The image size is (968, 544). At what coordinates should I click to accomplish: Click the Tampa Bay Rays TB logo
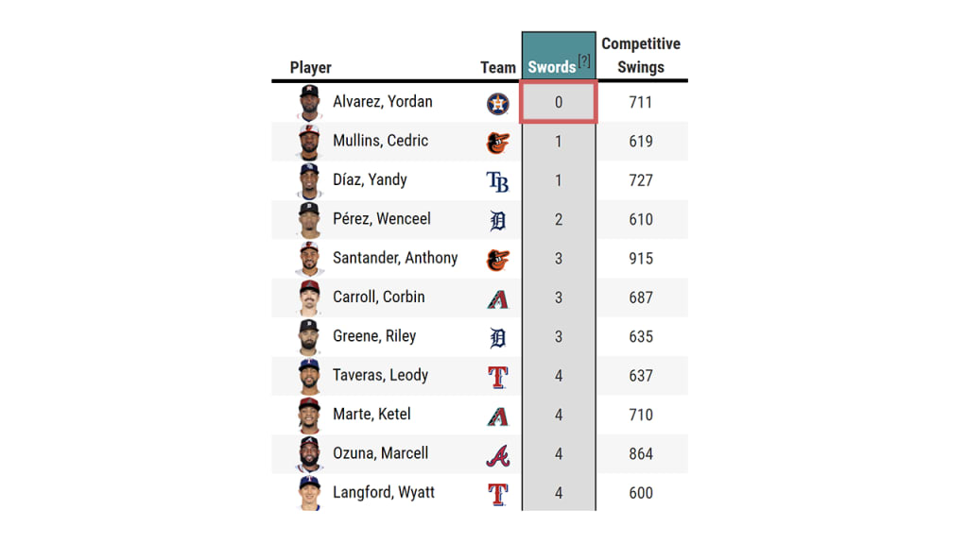click(497, 181)
